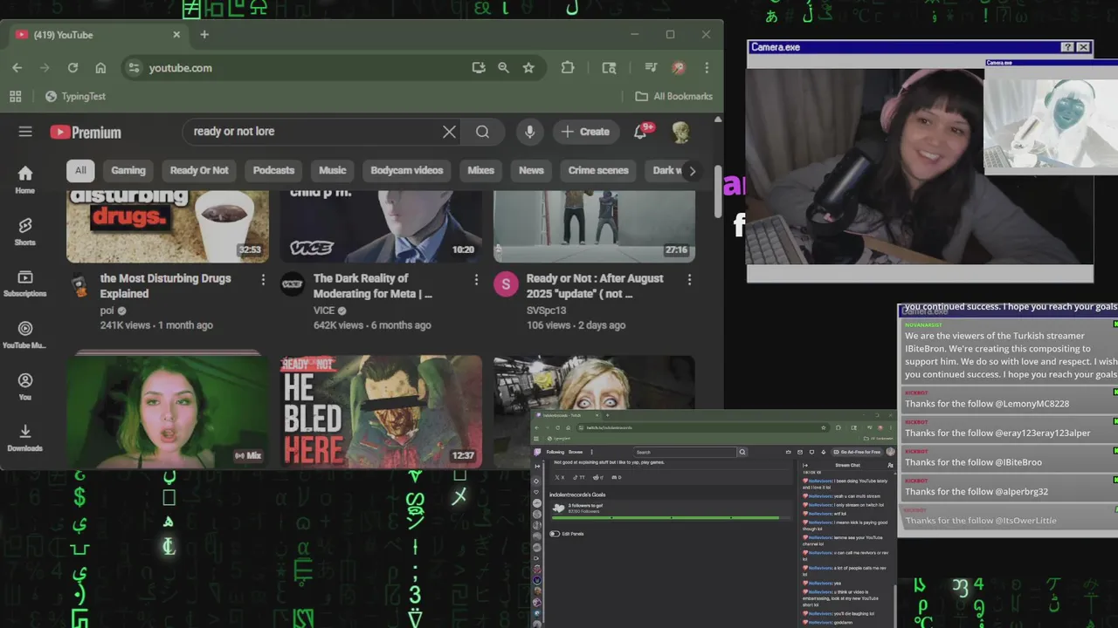Click the Following link in Twitch
The image size is (1118, 628).
click(556, 452)
